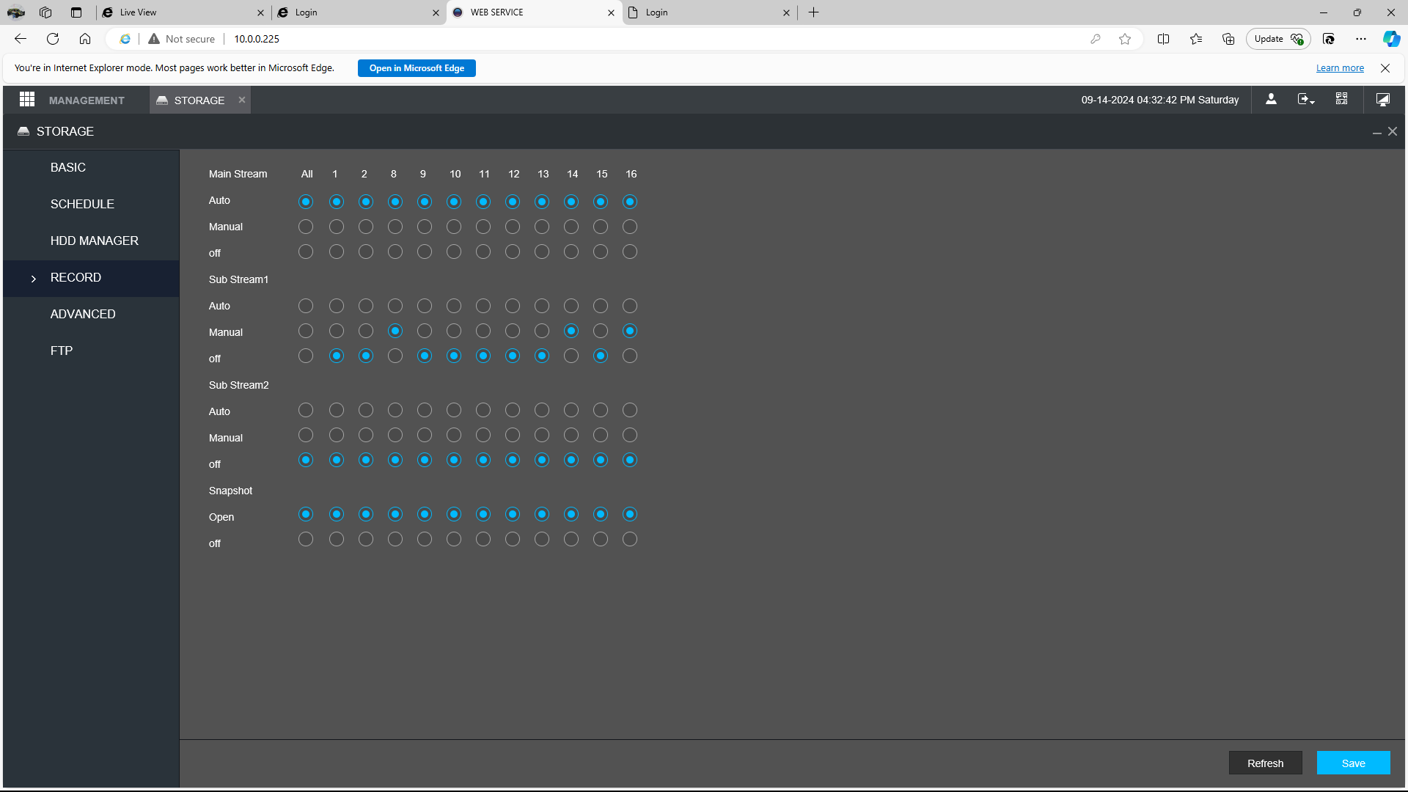Set Sub Stream2 Auto for All channels

coord(306,410)
